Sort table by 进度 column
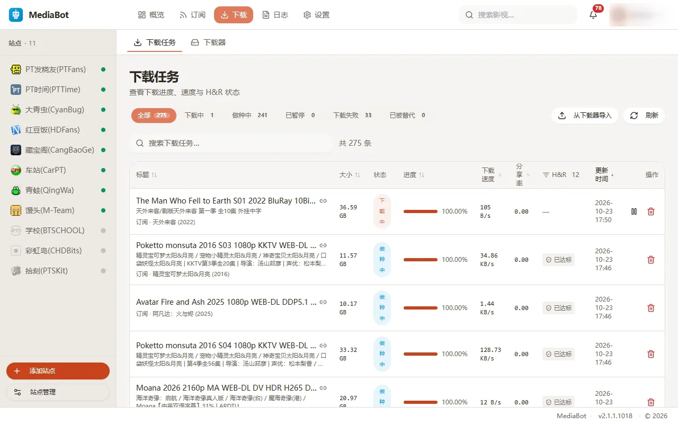 pos(414,175)
